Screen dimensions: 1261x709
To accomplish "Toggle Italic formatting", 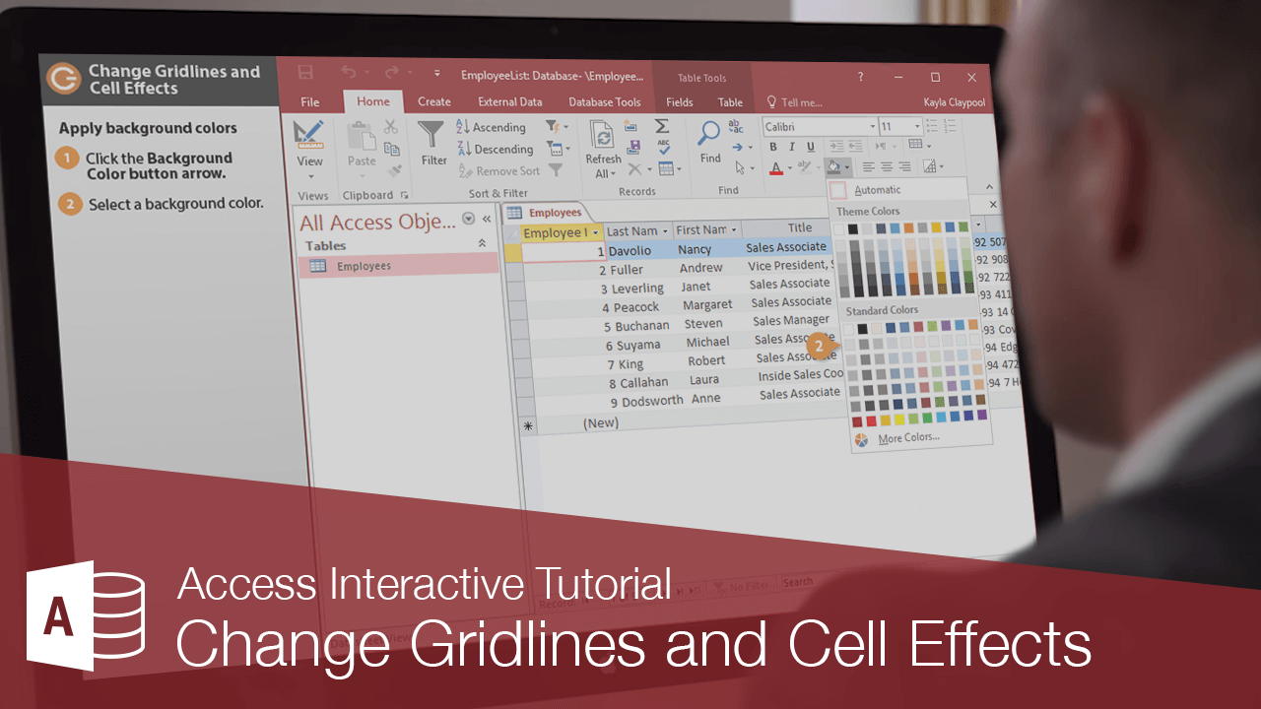I will (792, 147).
